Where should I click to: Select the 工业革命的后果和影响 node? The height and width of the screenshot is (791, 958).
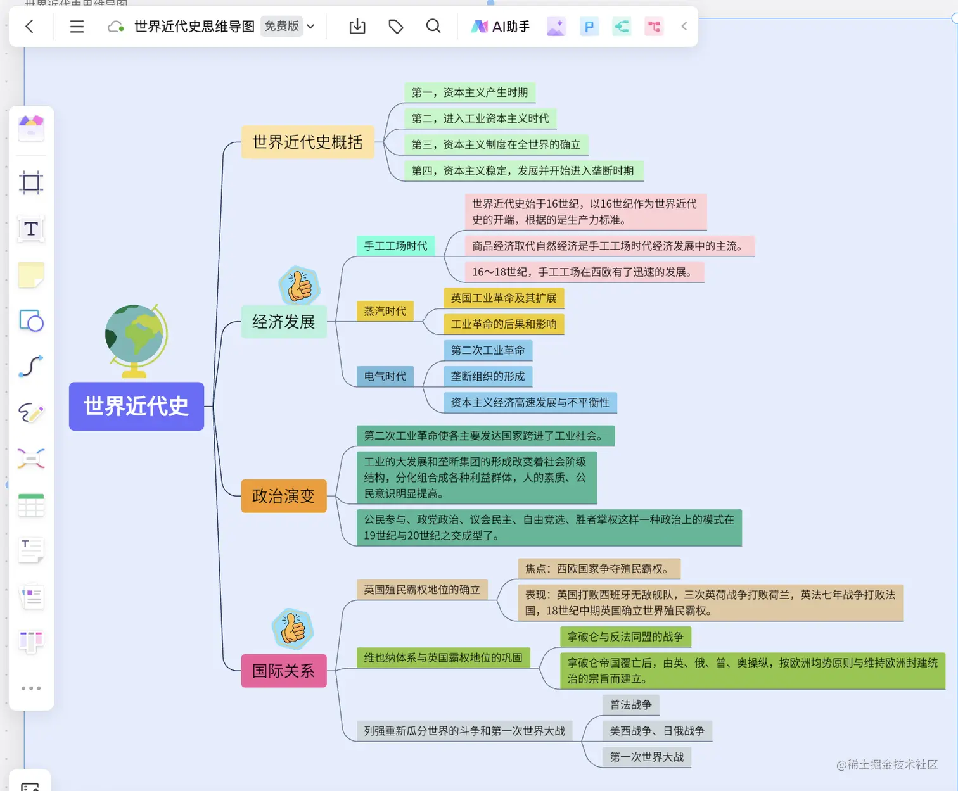click(x=504, y=324)
